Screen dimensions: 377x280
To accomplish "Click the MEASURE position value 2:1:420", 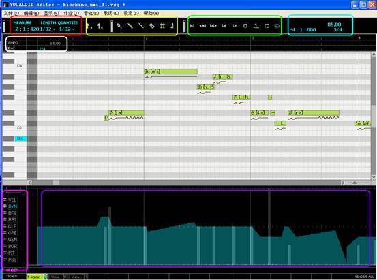I will 27,29.
